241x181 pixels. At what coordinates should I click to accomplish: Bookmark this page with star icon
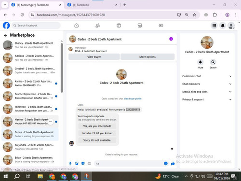pyautogui.click(x=194, y=15)
